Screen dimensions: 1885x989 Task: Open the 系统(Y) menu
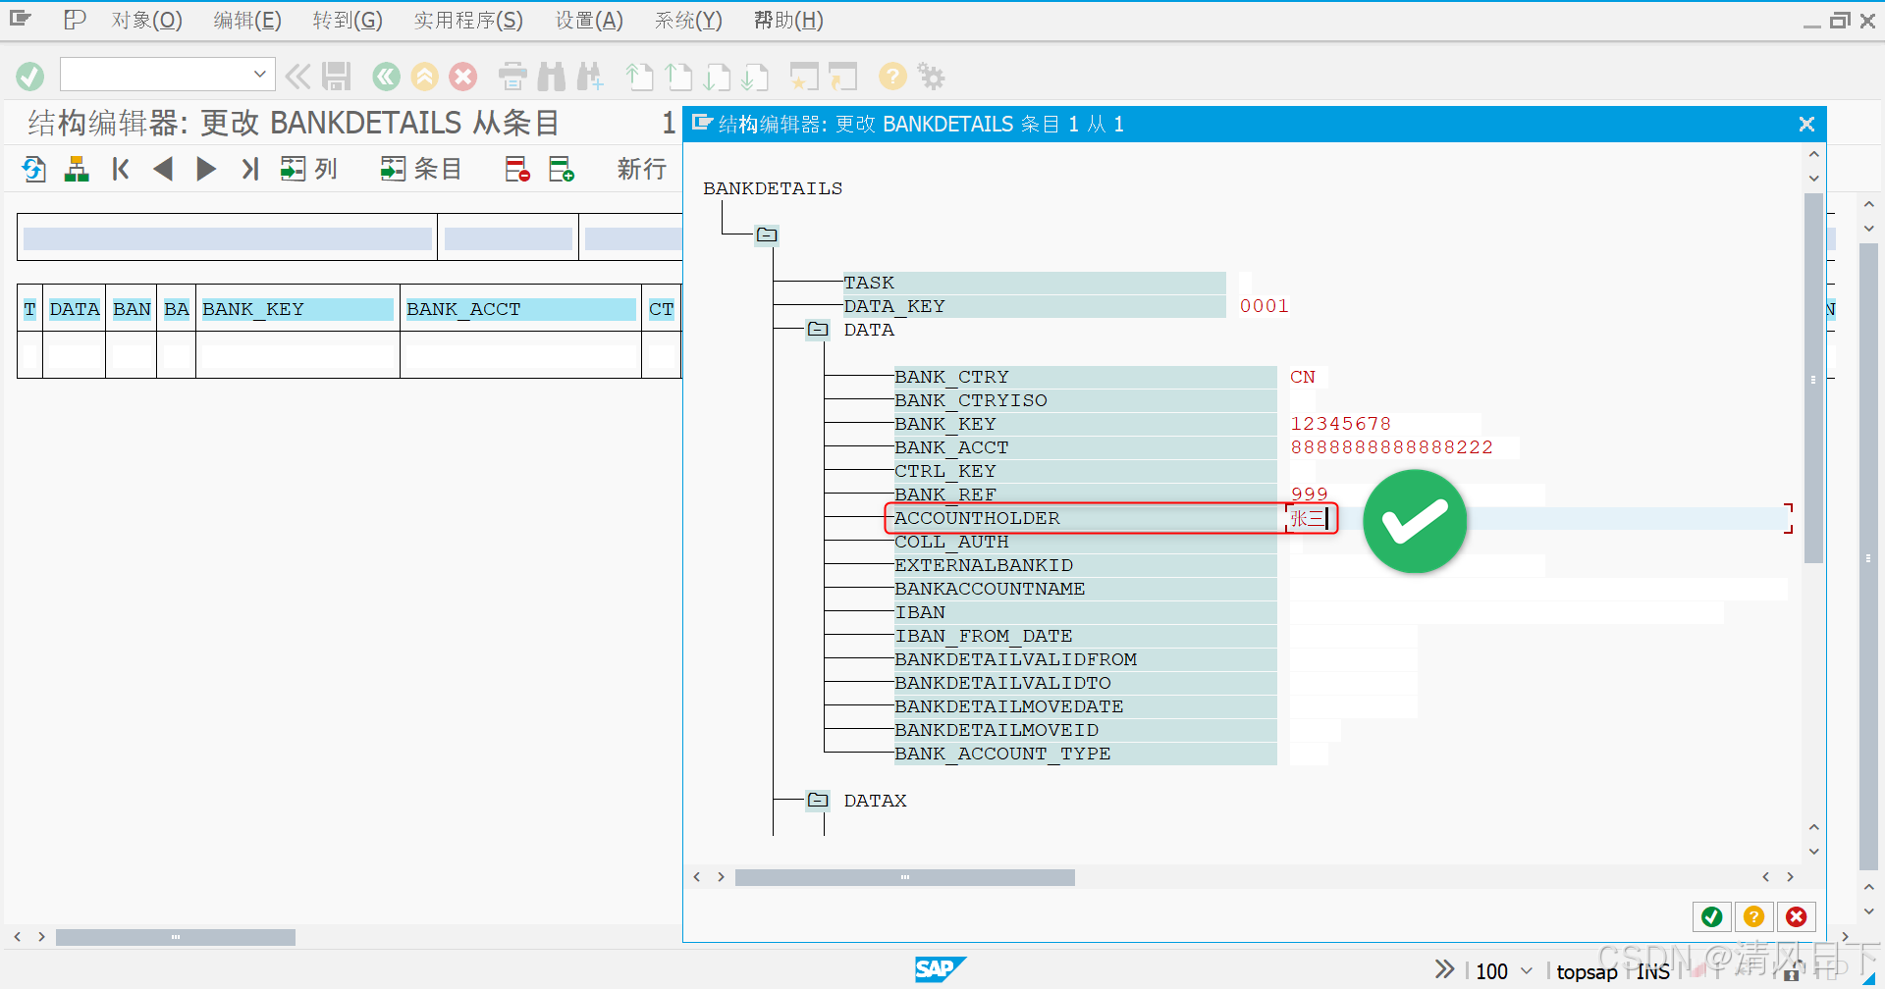688,21
